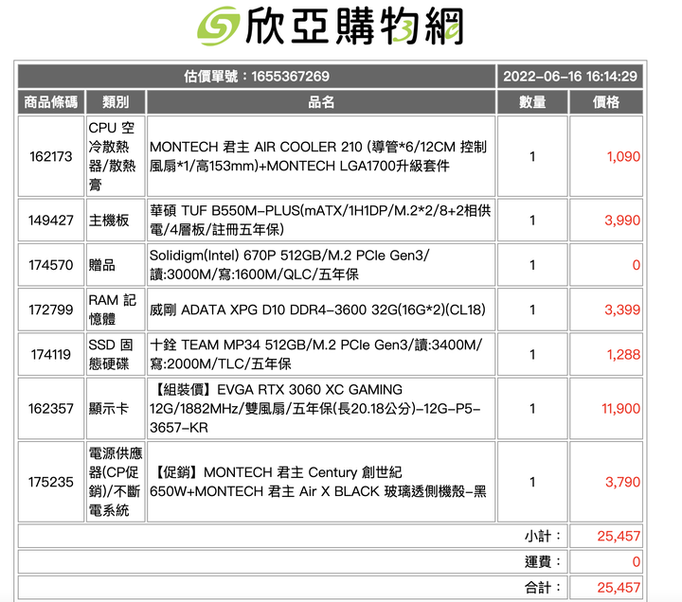Click the 價格 column header

coord(606,102)
